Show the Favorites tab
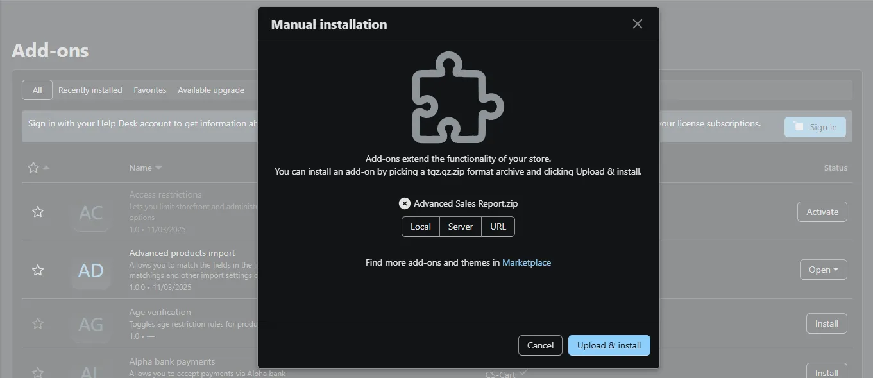Viewport: 873px width, 378px height. (150, 90)
